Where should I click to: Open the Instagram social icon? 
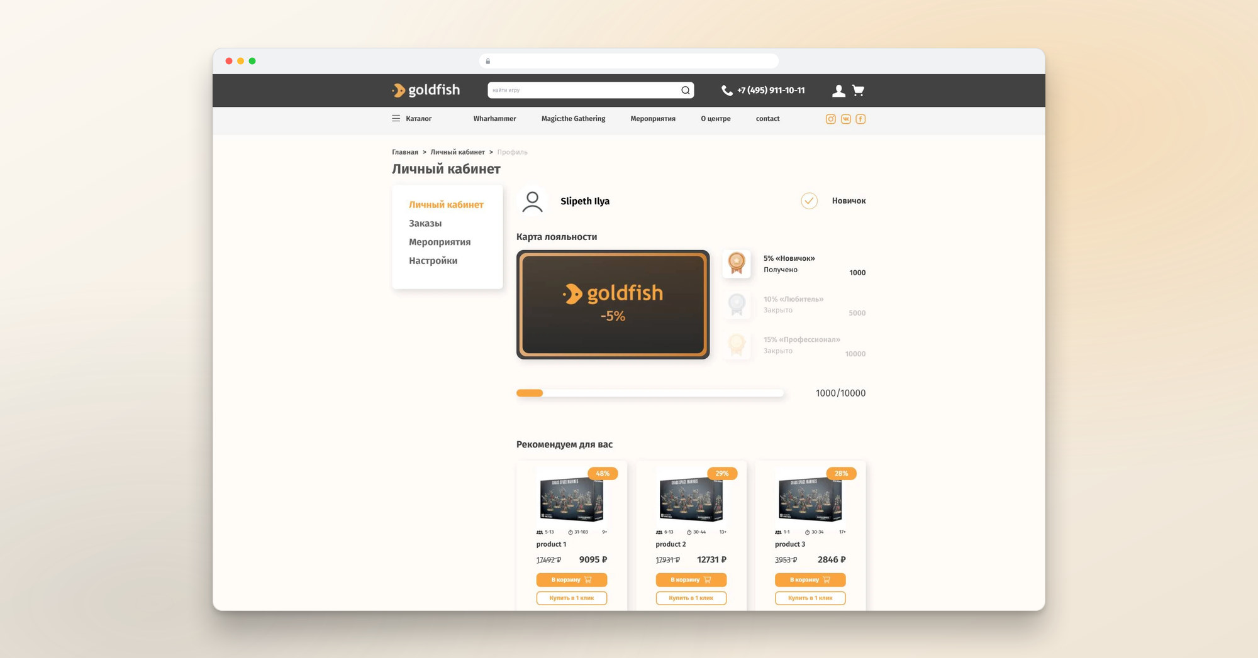click(830, 119)
